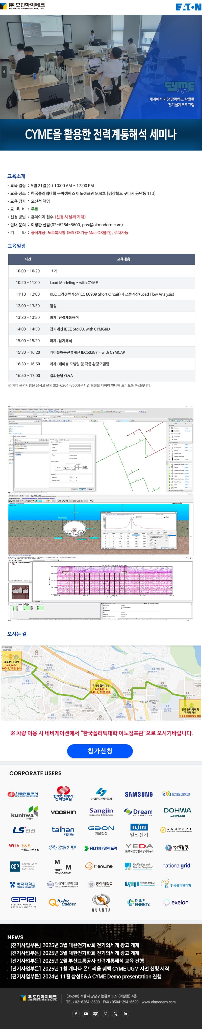Click the 시간 column header in schedule table

(x=28, y=259)
